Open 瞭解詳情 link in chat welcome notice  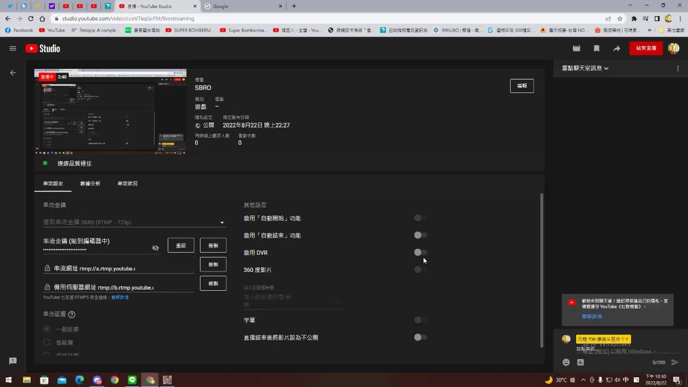click(x=592, y=317)
